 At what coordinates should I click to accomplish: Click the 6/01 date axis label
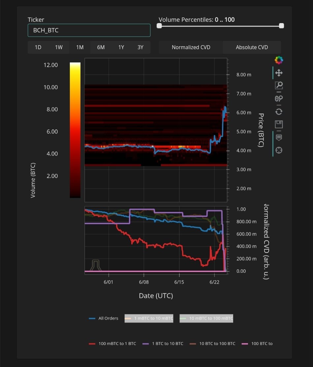pyautogui.click(x=108, y=282)
